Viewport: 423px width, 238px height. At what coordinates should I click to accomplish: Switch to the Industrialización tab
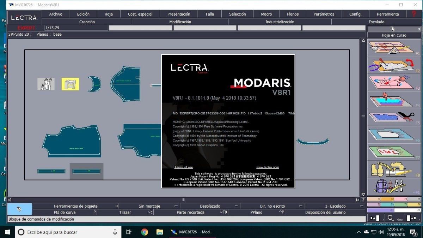tap(280, 22)
